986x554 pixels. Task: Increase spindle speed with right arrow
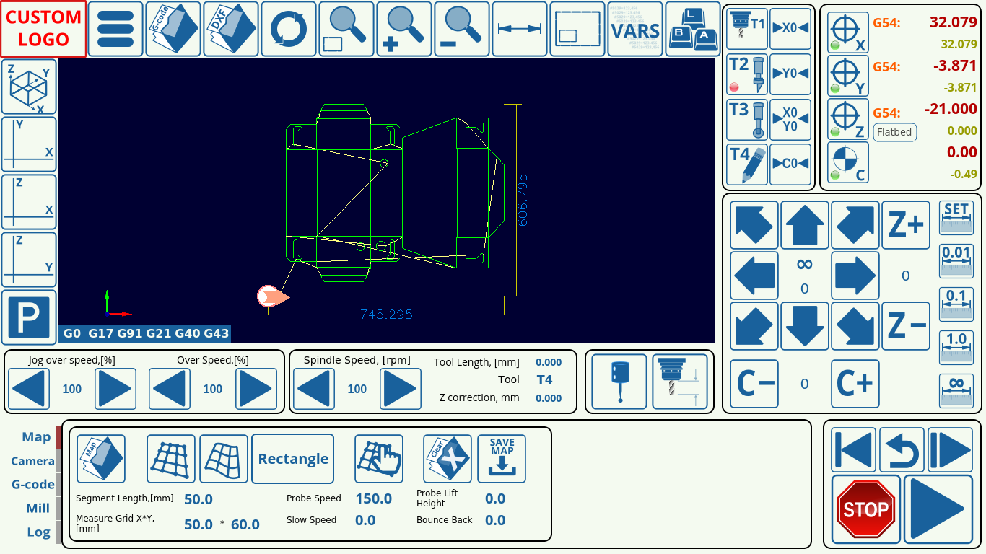[x=401, y=389]
